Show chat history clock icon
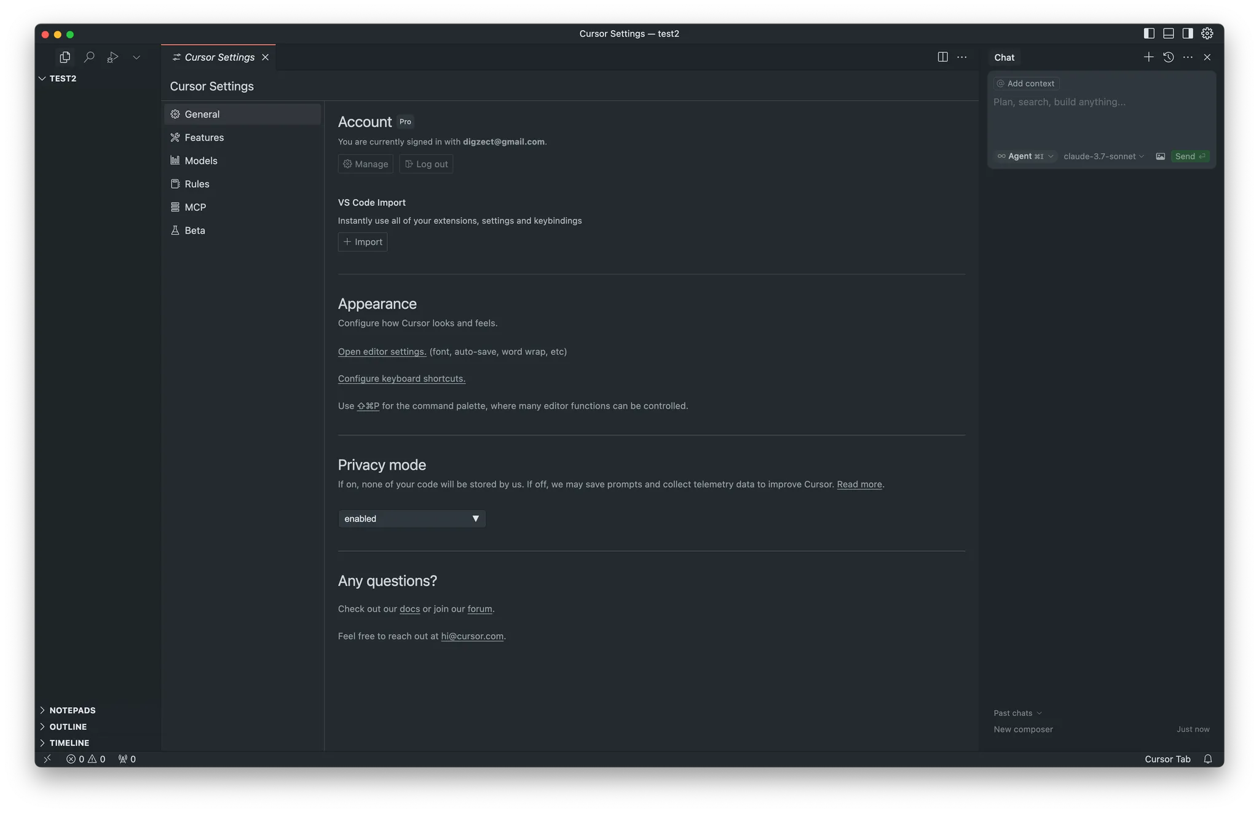This screenshot has height=813, width=1259. point(1169,57)
